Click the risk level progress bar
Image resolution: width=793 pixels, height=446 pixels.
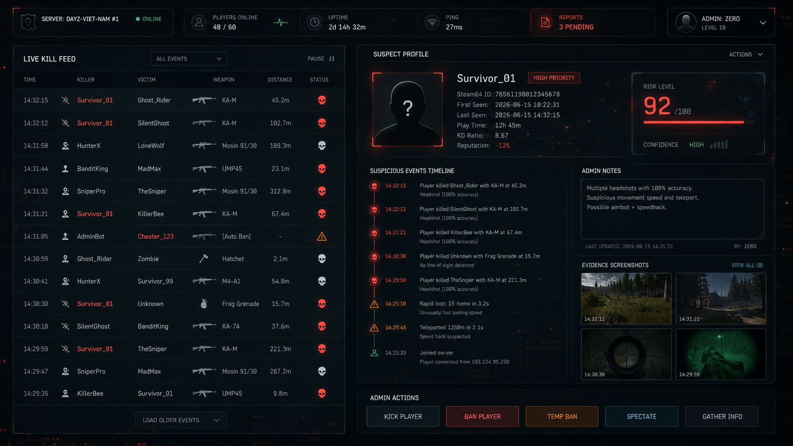pos(698,122)
